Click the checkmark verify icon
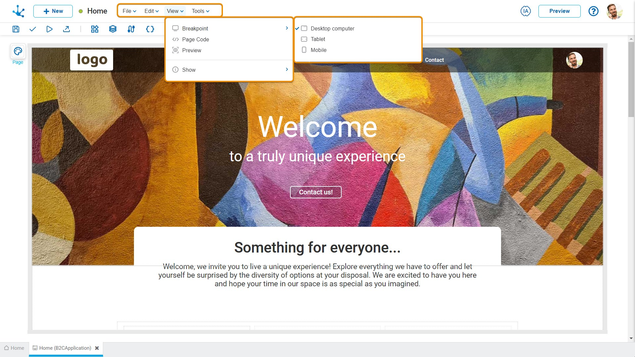Screen dimensions: 635x357 pos(32,29)
